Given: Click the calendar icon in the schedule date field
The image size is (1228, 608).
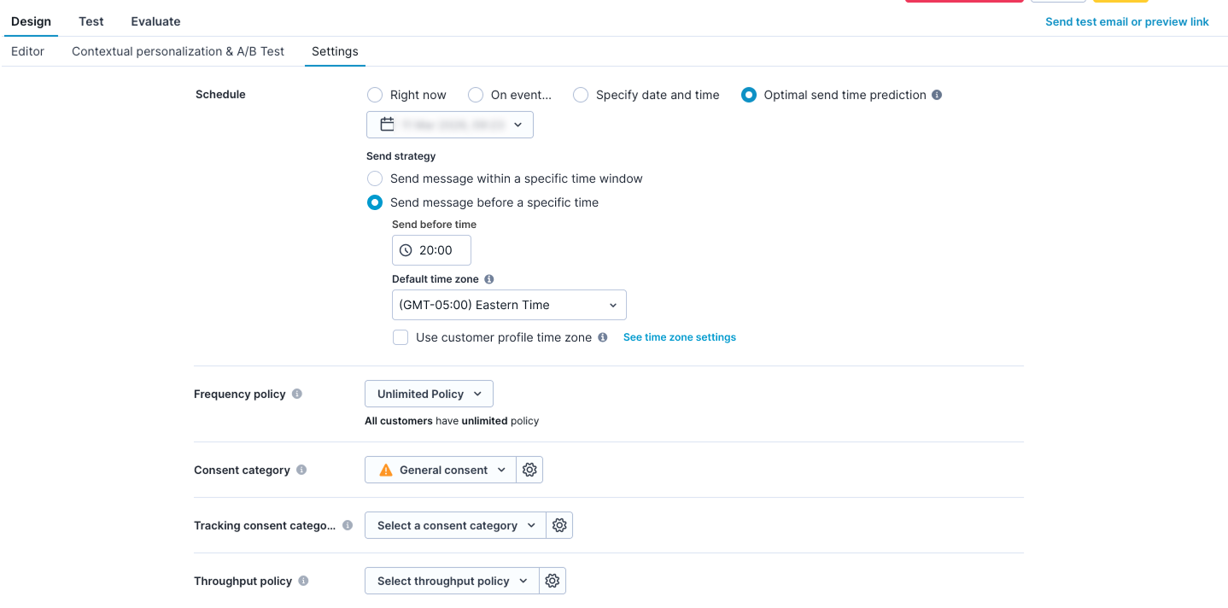Looking at the screenshot, I should coord(386,124).
